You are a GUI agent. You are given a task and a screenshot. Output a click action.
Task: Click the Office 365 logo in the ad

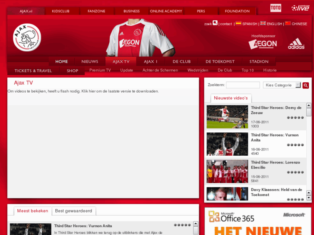(x=232, y=217)
